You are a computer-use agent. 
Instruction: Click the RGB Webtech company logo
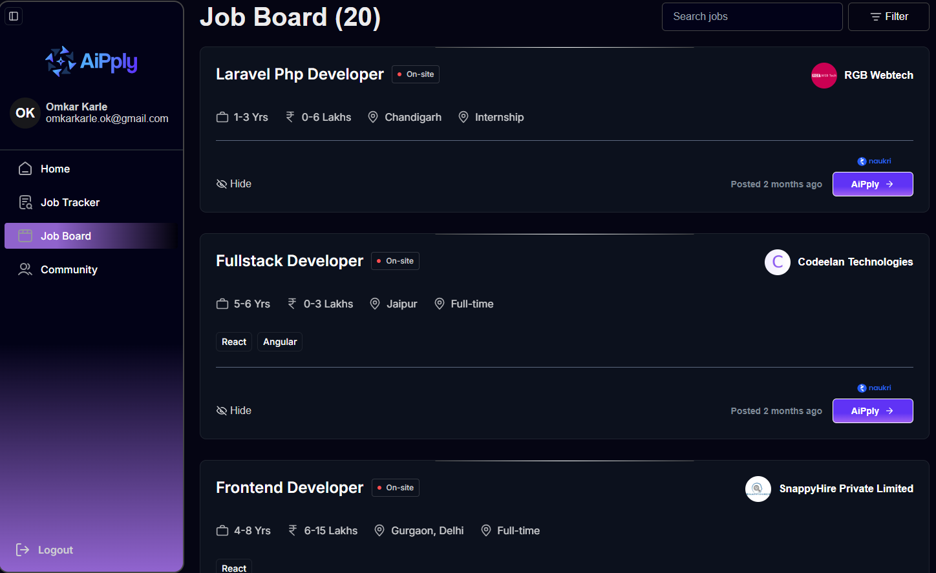point(824,76)
